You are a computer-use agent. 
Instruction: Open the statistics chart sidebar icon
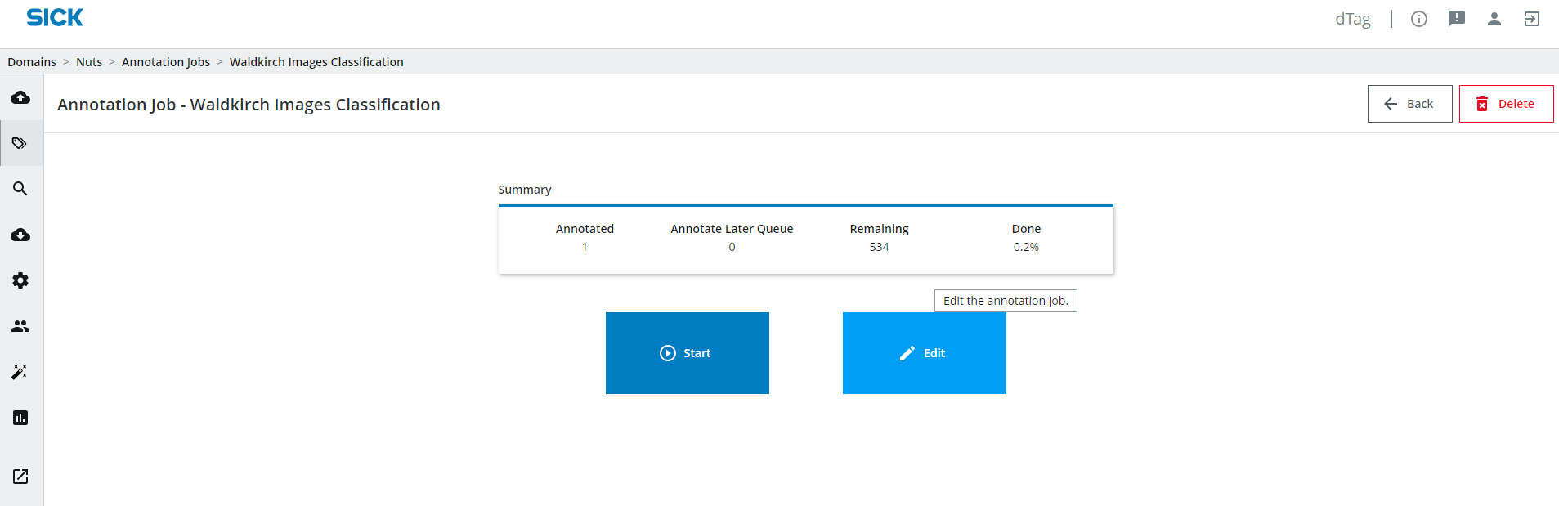coord(20,418)
